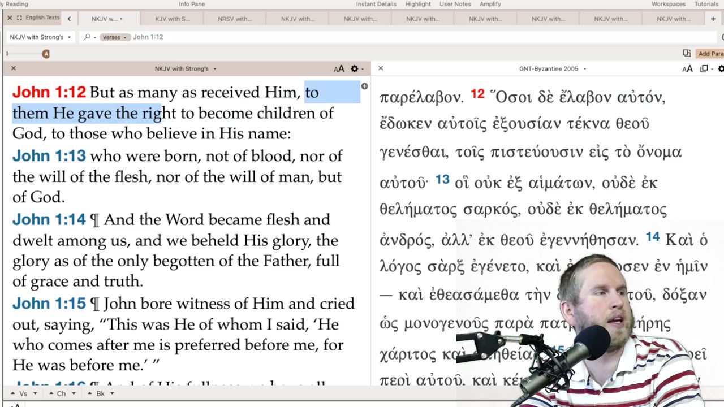Click the range slider A handle
724x407 pixels.
46,54
